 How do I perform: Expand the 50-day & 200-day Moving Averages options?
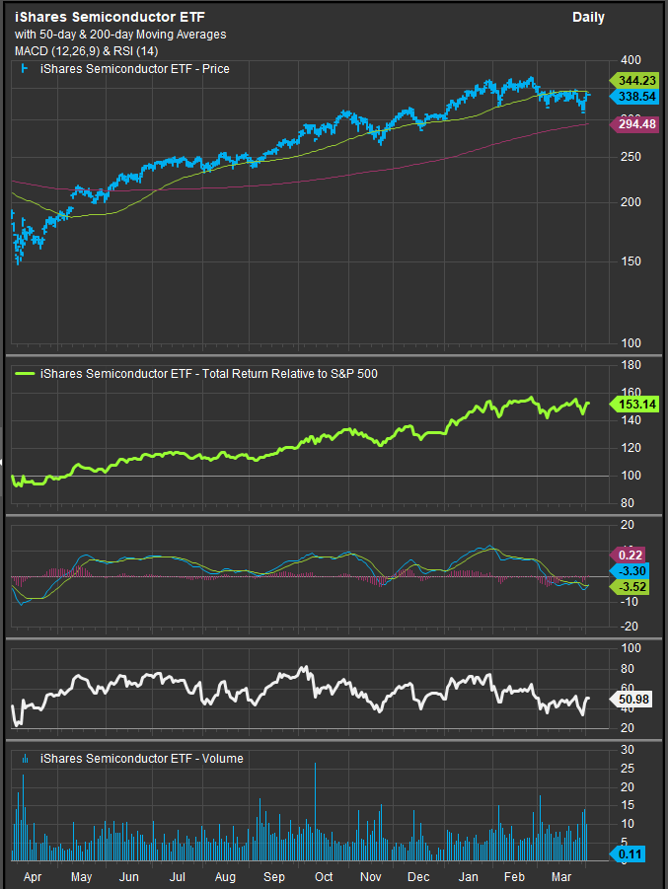pyautogui.click(x=120, y=35)
